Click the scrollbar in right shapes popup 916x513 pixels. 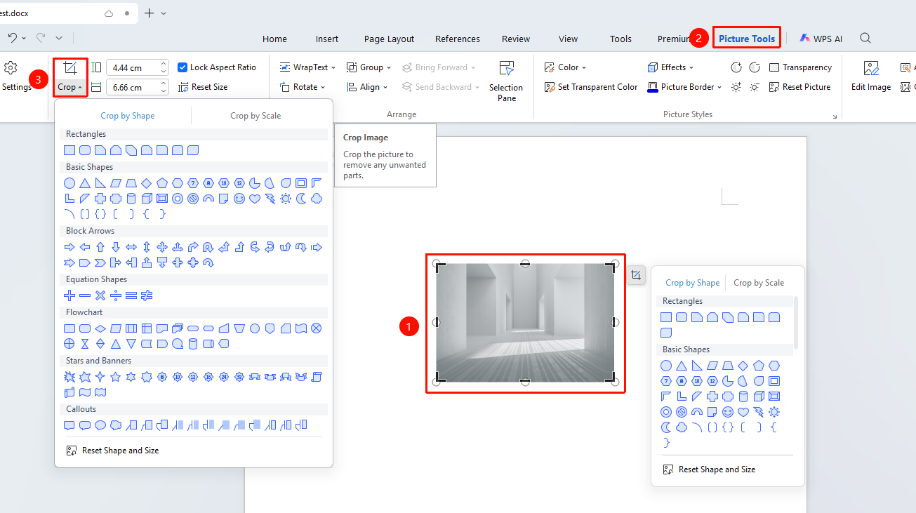[796, 323]
